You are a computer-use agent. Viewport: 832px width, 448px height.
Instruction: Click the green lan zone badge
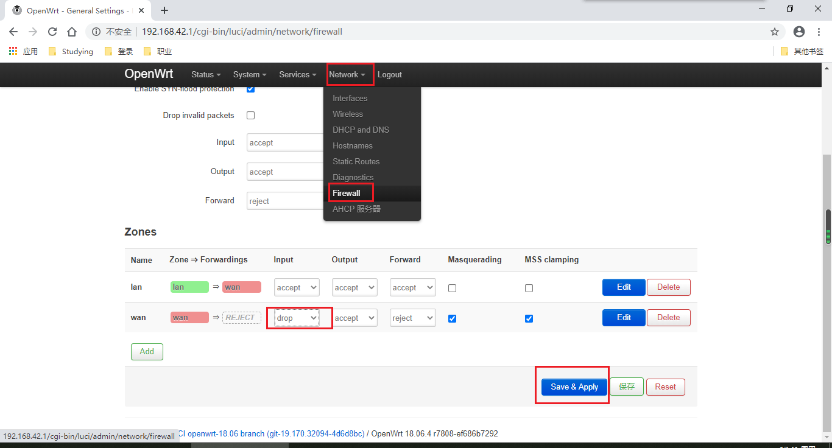tap(189, 287)
